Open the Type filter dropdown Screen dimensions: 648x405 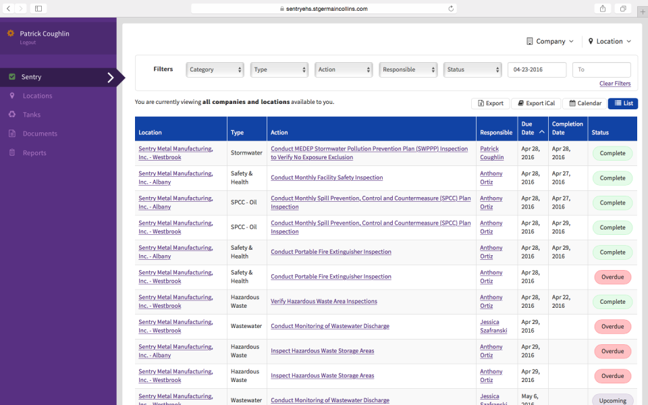click(279, 70)
